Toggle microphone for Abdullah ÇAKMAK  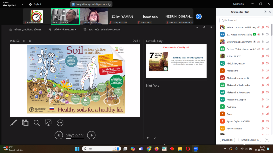point(263,63)
